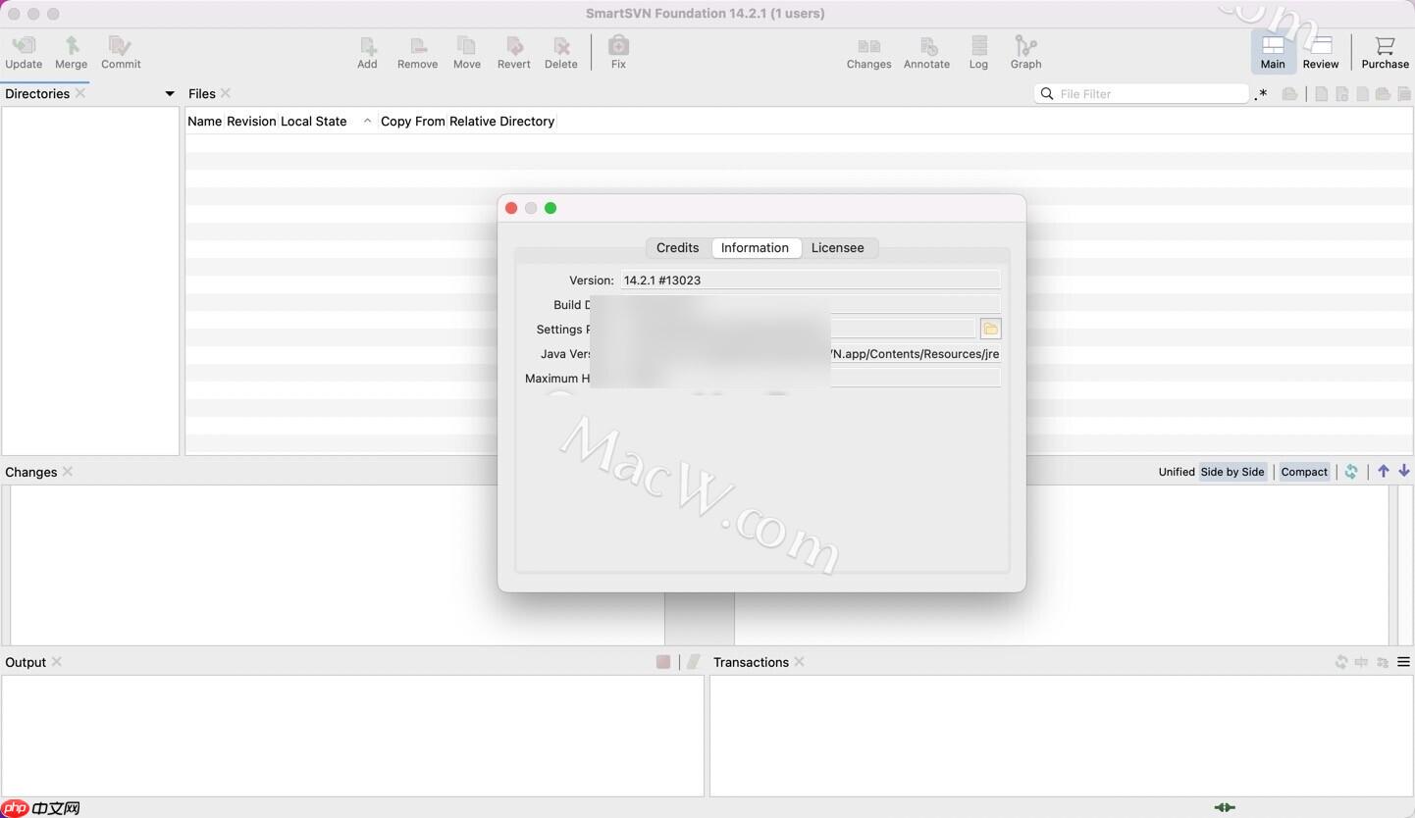Click the File Filter search field

[1141, 93]
